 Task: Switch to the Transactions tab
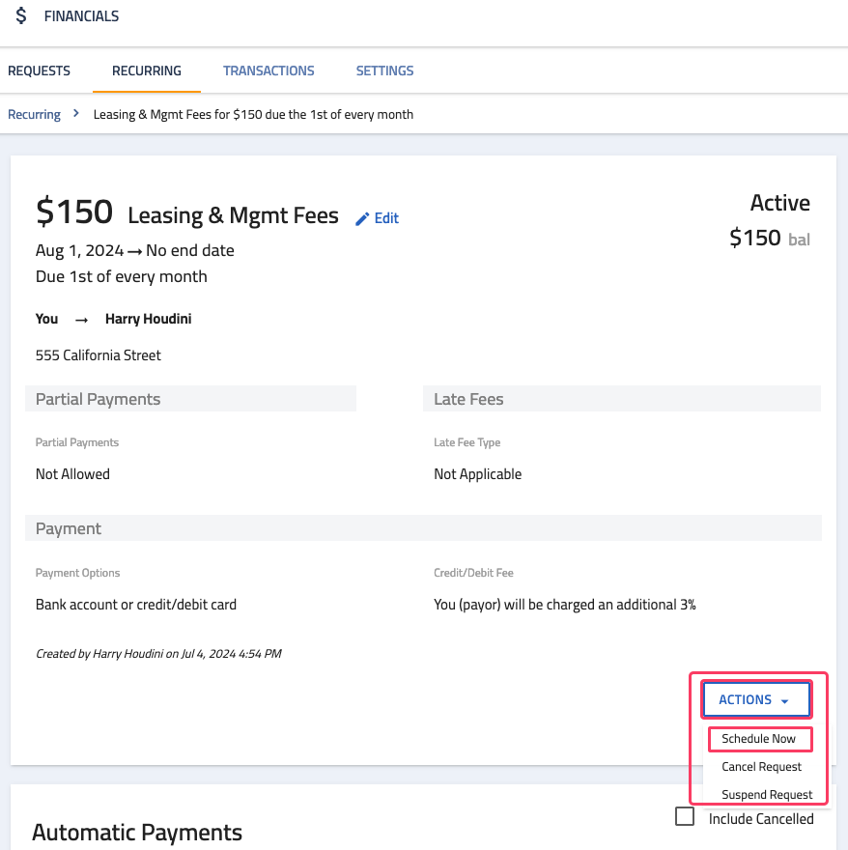click(269, 71)
